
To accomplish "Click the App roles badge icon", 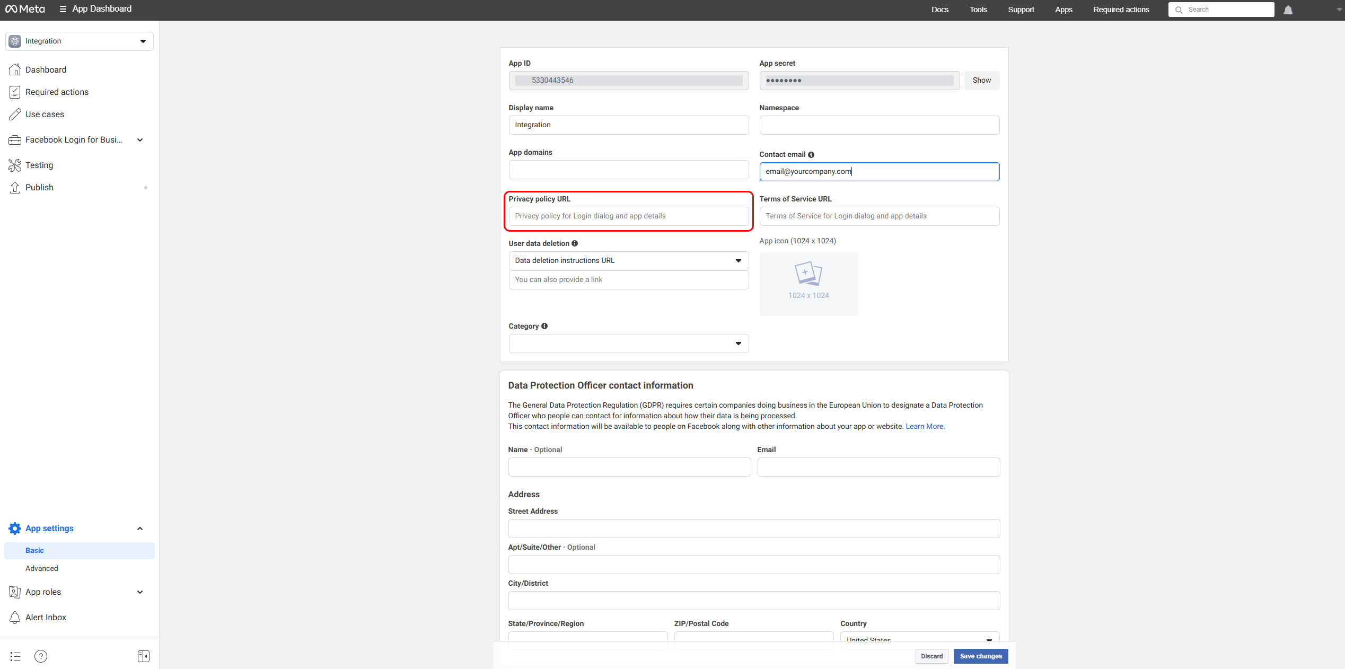I will [x=15, y=592].
